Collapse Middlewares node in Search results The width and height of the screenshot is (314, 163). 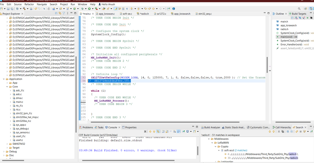(209, 139)
